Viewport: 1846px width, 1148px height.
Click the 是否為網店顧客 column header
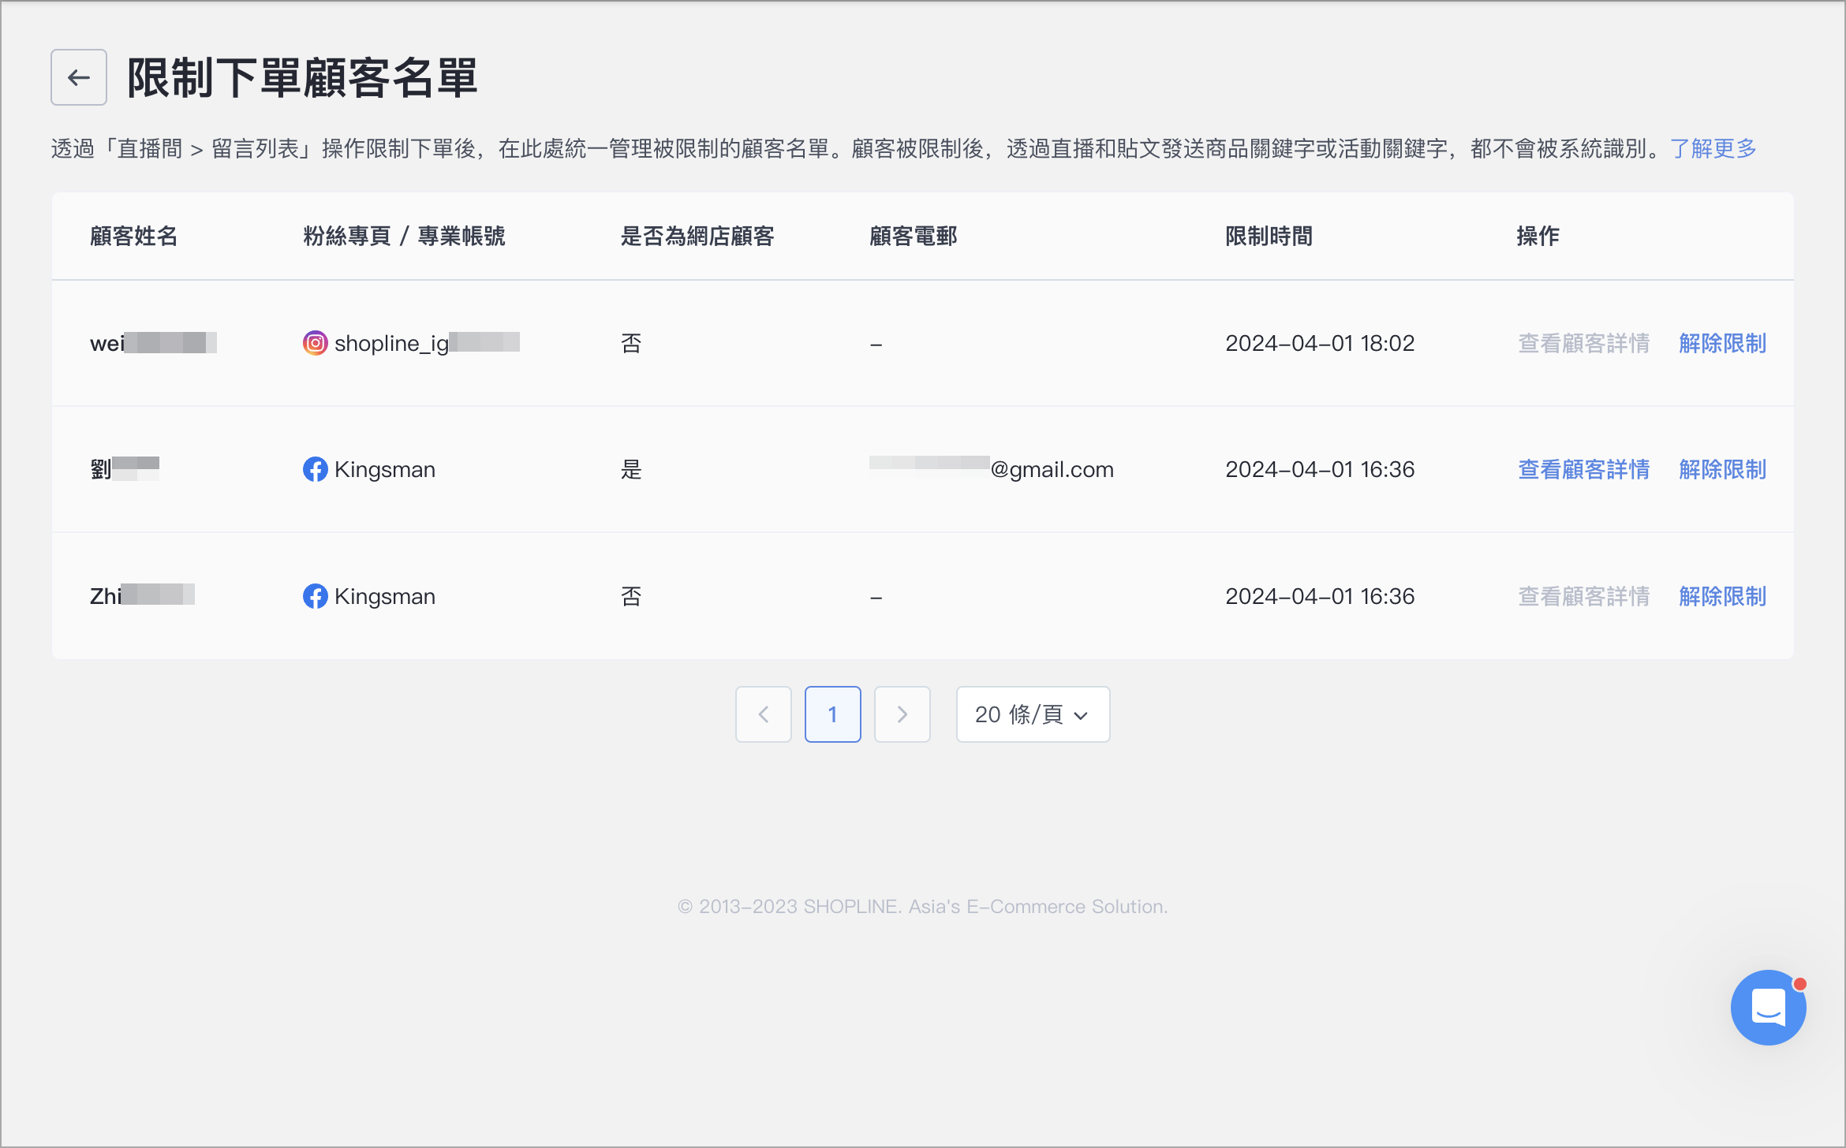click(697, 236)
